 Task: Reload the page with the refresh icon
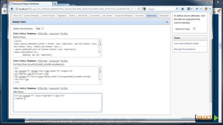pyautogui.click(x=139, y=9)
